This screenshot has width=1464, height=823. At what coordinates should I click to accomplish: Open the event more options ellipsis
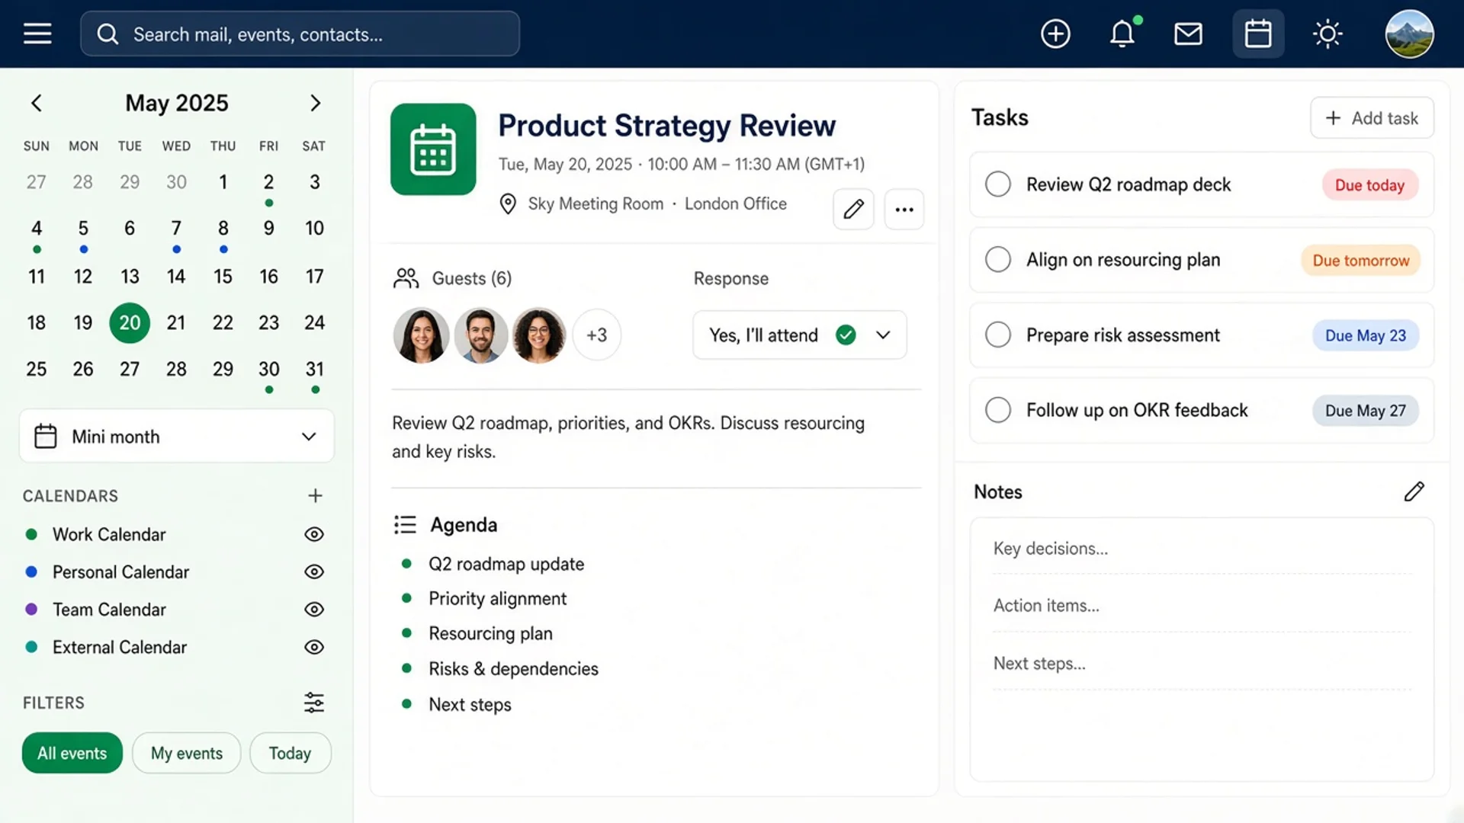click(904, 209)
